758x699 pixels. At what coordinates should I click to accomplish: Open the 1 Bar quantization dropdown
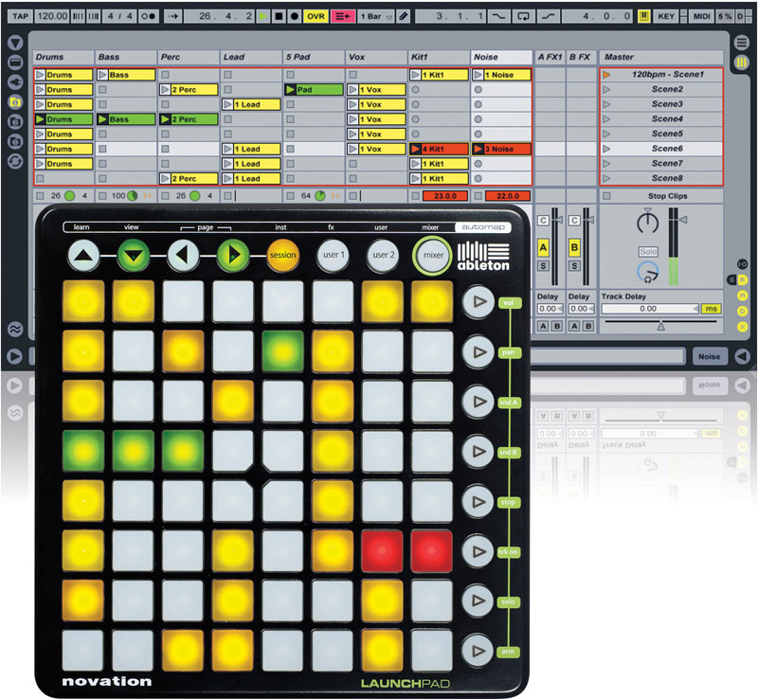(x=375, y=16)
